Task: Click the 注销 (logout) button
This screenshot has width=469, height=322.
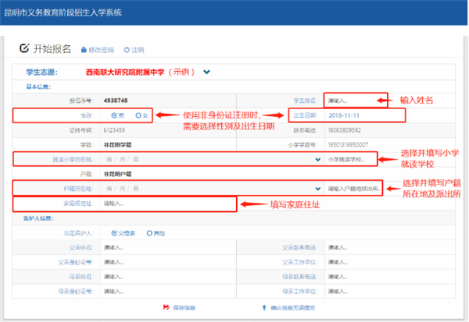Action: 138,50
